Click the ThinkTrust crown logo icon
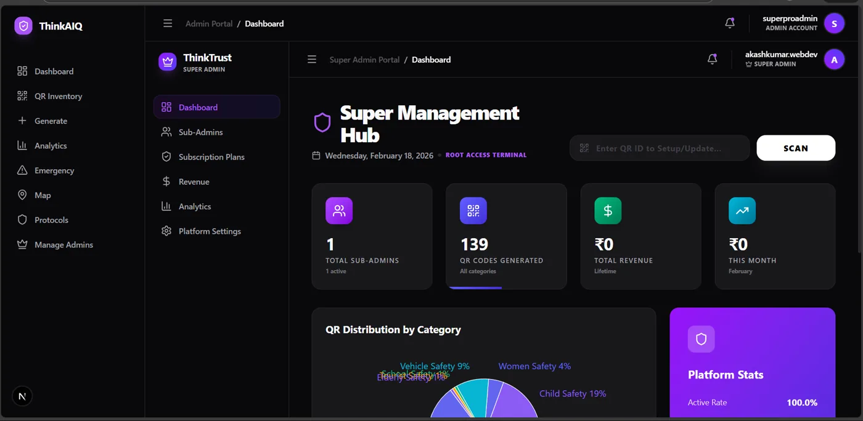 [167, 62]
